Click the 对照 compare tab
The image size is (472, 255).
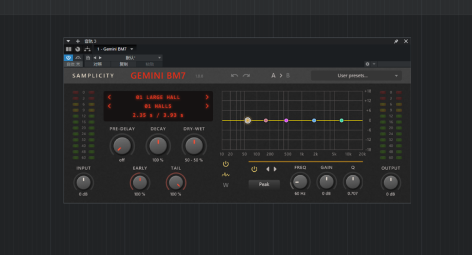97,64
